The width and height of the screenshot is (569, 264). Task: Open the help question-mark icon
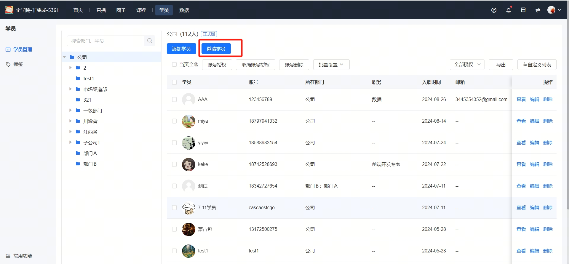click(x=494, y=10)
